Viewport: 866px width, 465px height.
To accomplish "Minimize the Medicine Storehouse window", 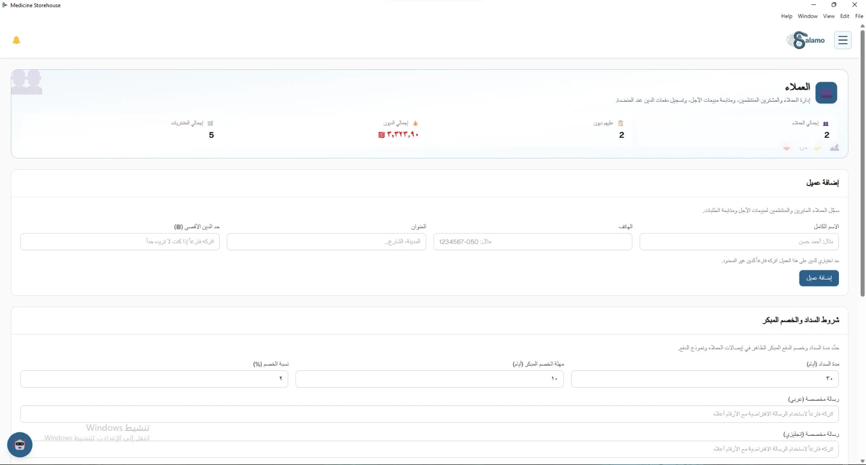I will coord(813,5).
